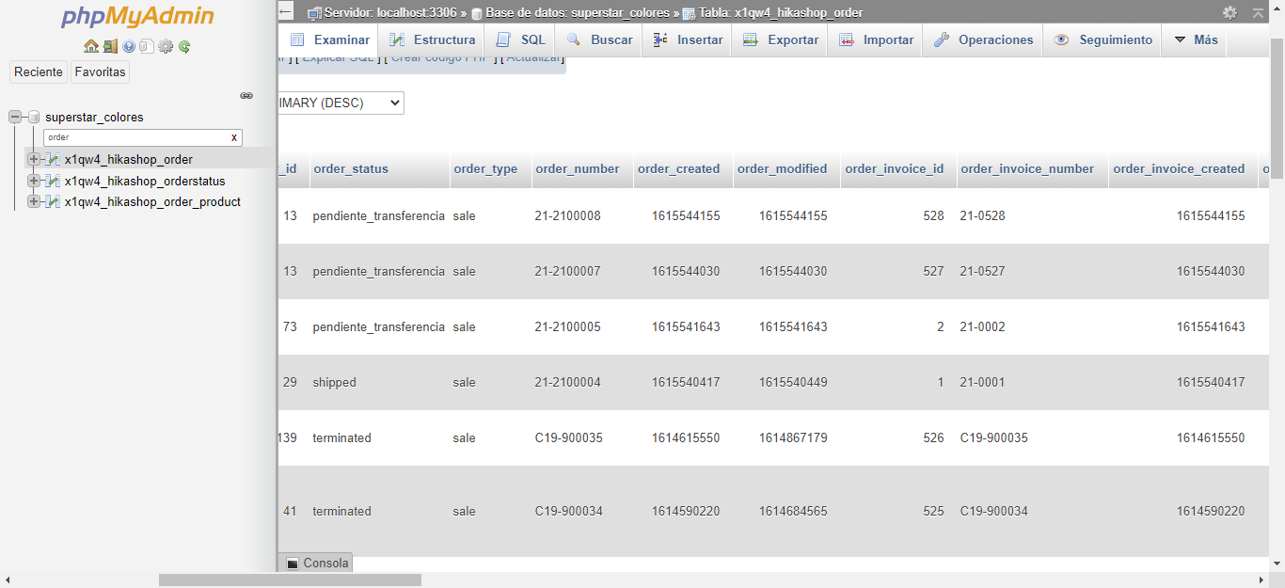
Task: Click the Favoritas button
Action: (x=100, y=72)
